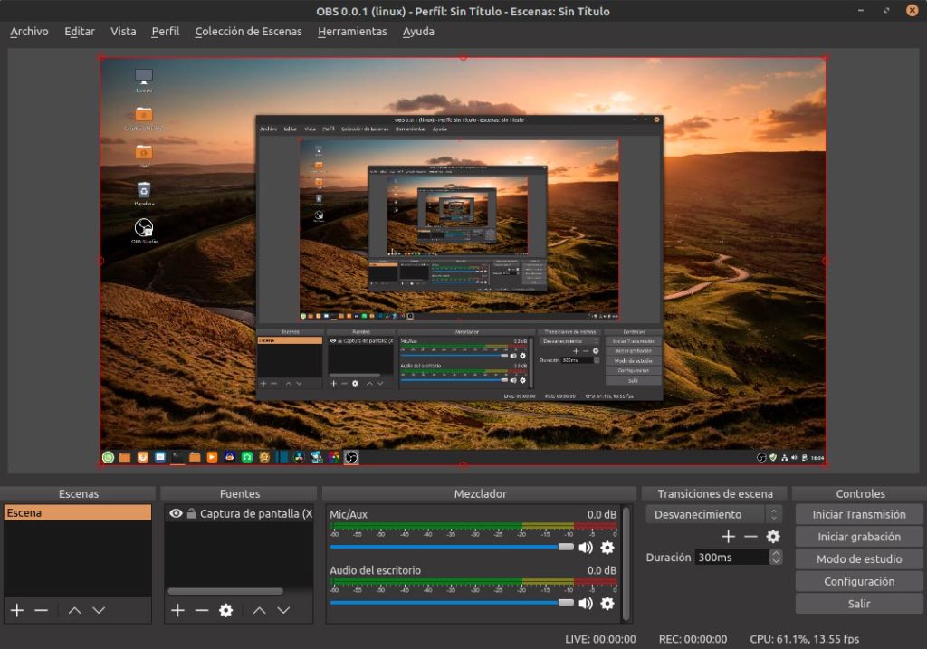Click the Duración 300ms input field
The height and width of the screenshot is (649, 927).
click(731, 557)
